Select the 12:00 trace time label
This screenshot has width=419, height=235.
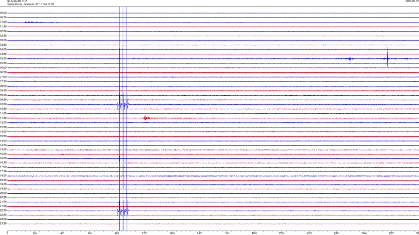tap(3, 123)
